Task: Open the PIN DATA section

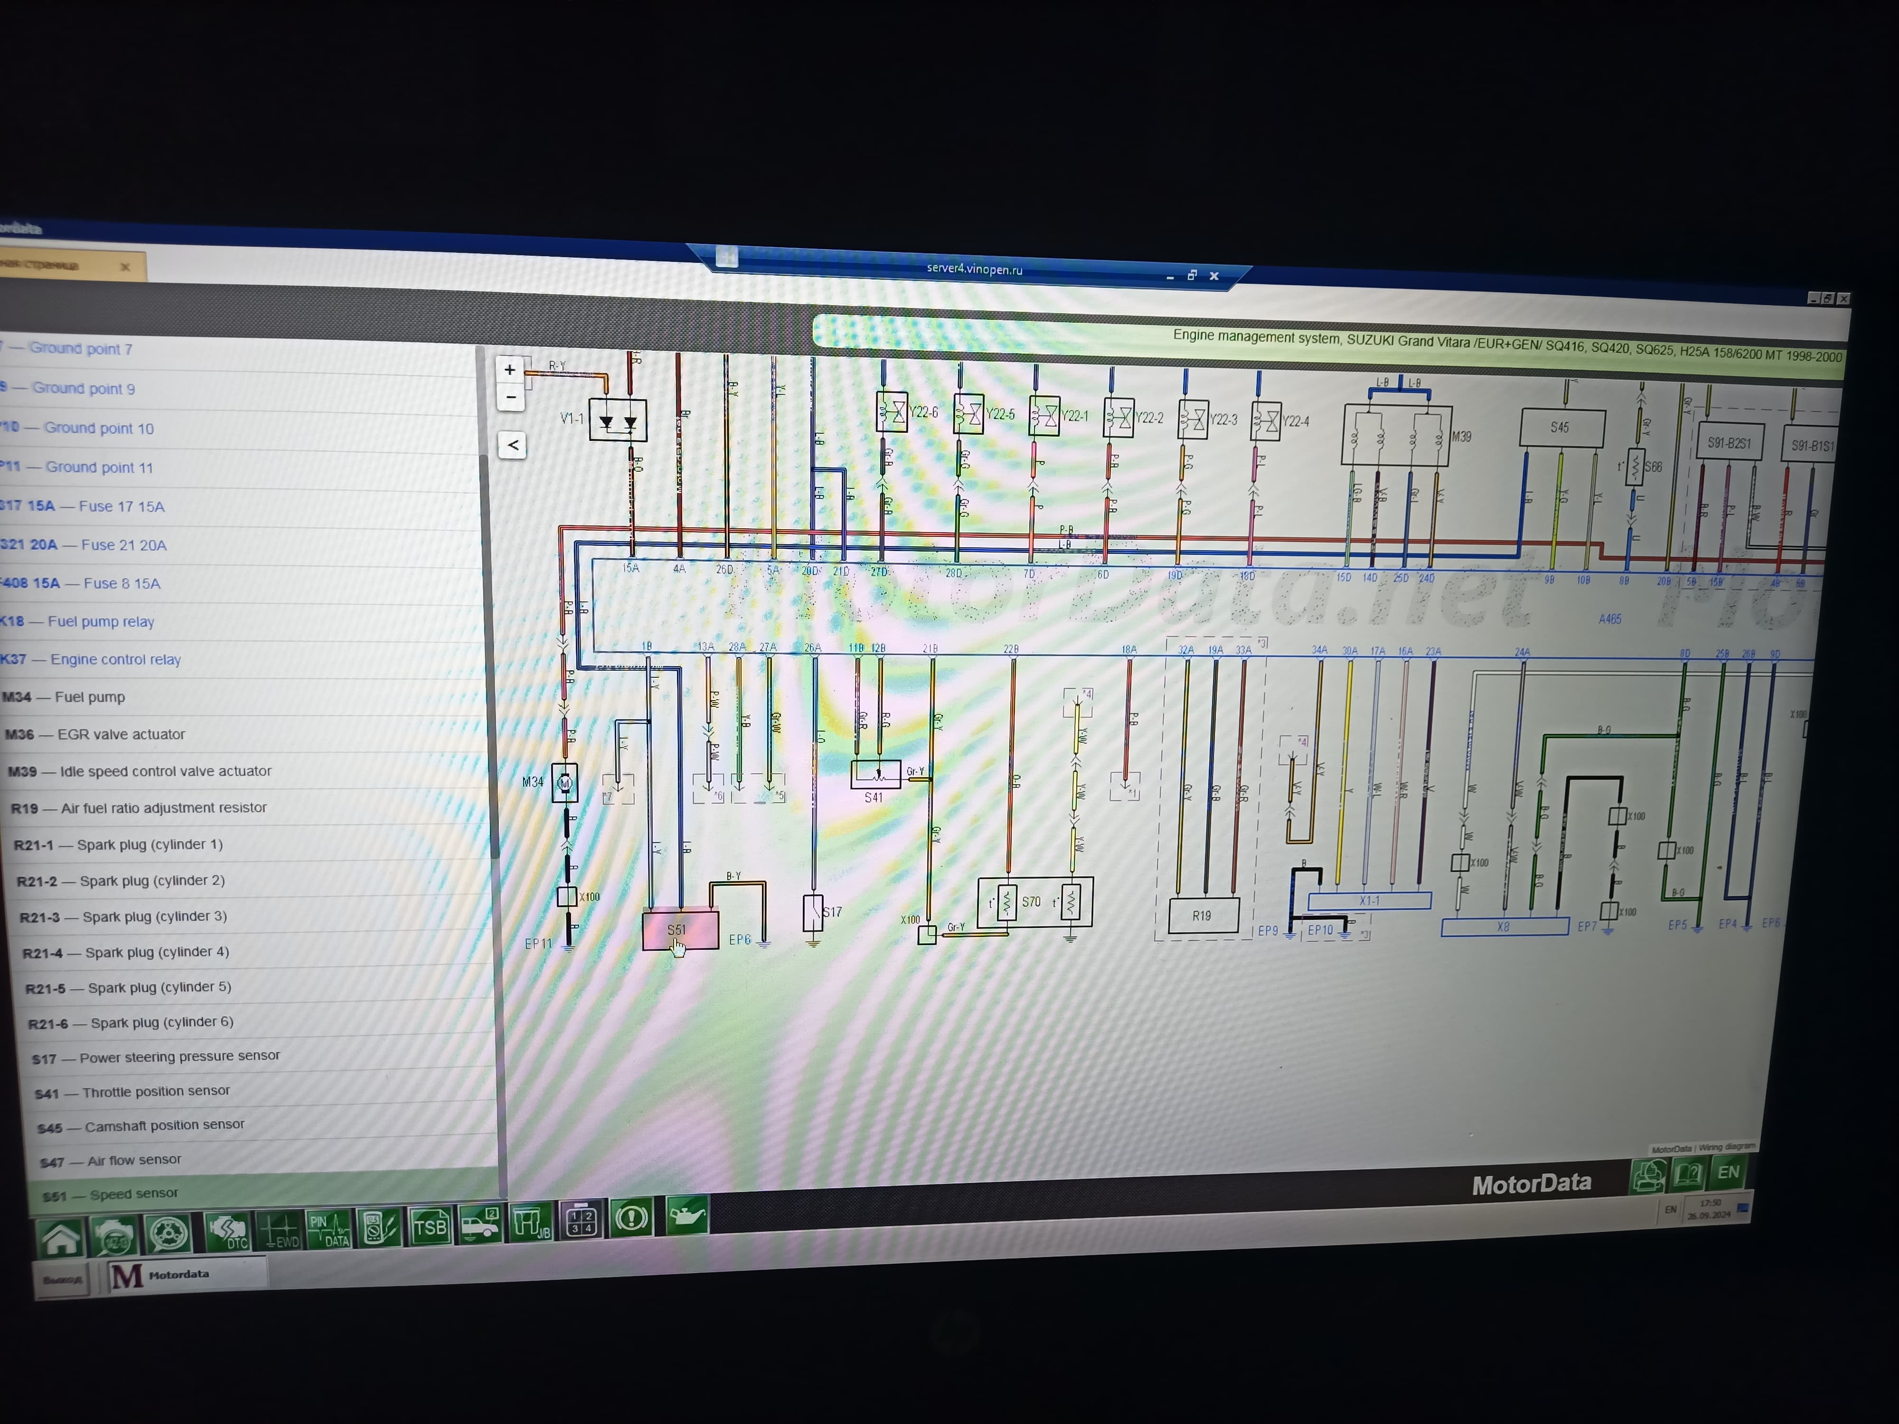Action: tap(329, 1231)
